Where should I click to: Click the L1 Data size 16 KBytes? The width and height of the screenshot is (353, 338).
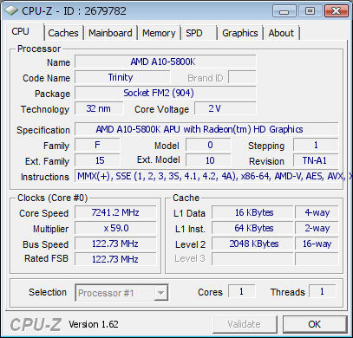tap(252, 212)
